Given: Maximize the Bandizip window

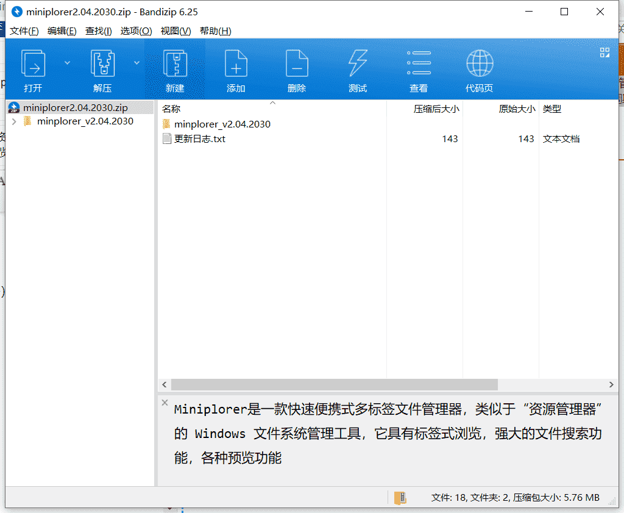Looking at the screenshot, I should (x=564, y=12).
